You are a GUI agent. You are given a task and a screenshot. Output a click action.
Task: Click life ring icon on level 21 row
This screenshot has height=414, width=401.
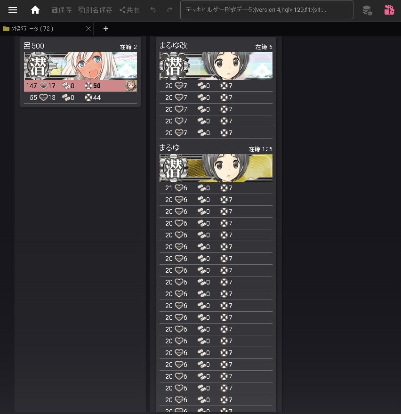point(224,188)
